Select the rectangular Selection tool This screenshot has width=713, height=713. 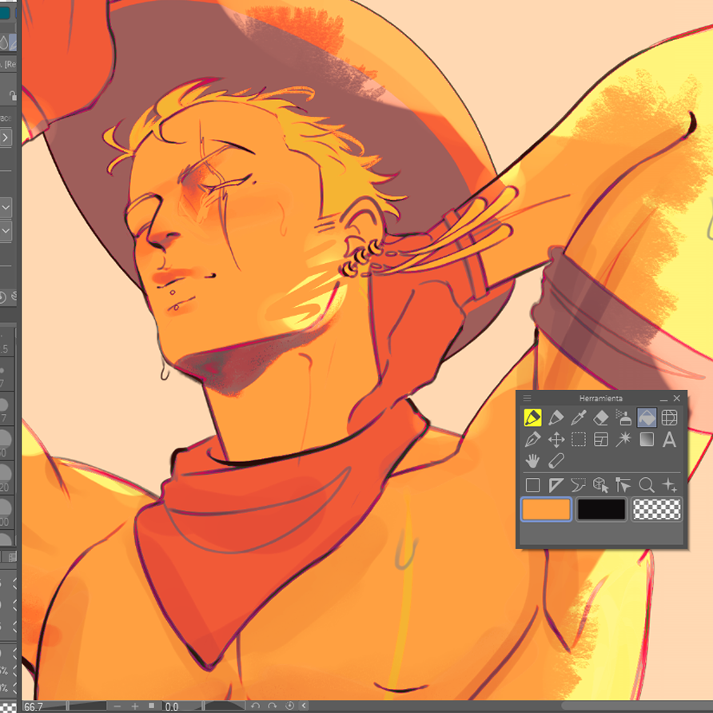(579, 440)
